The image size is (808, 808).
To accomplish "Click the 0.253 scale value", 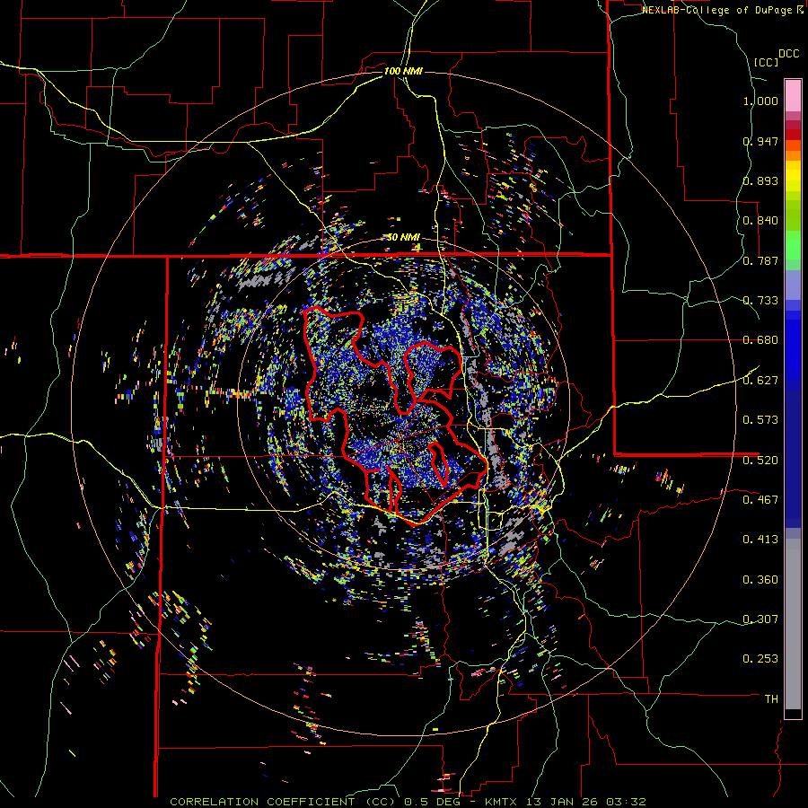I will [760, 659].
